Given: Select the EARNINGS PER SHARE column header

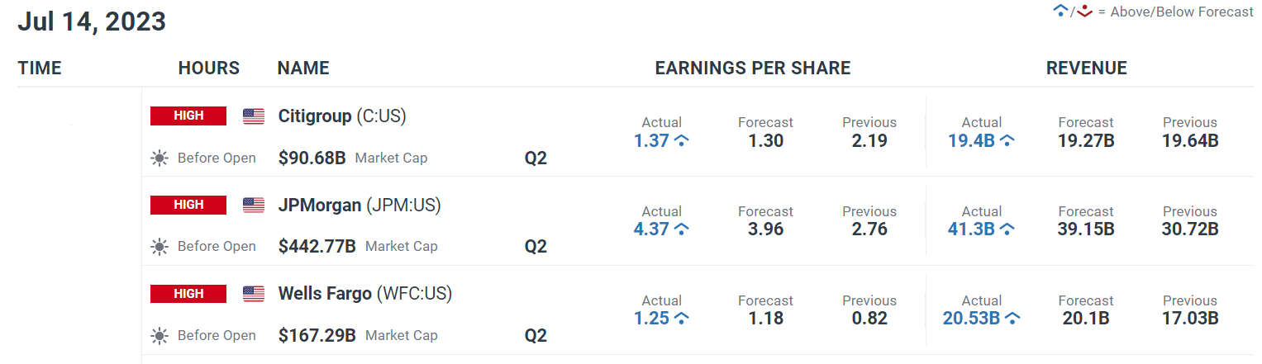Looking at the screenshot, I should click(x=753, y=69).
